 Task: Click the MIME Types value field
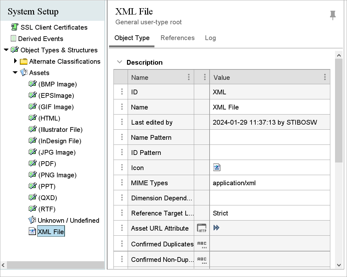(x=269, y=183)
